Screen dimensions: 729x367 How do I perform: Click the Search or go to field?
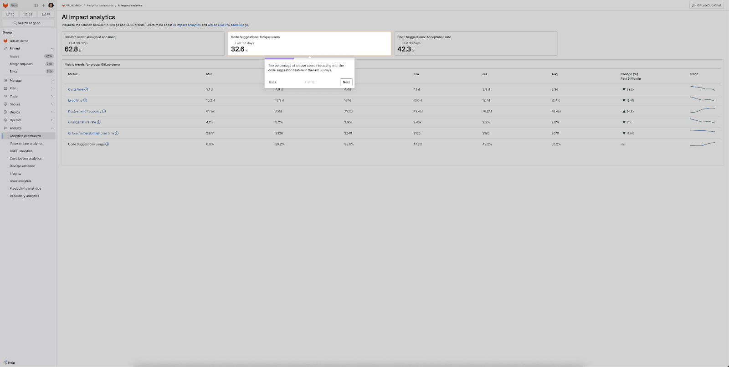(28, 23)
